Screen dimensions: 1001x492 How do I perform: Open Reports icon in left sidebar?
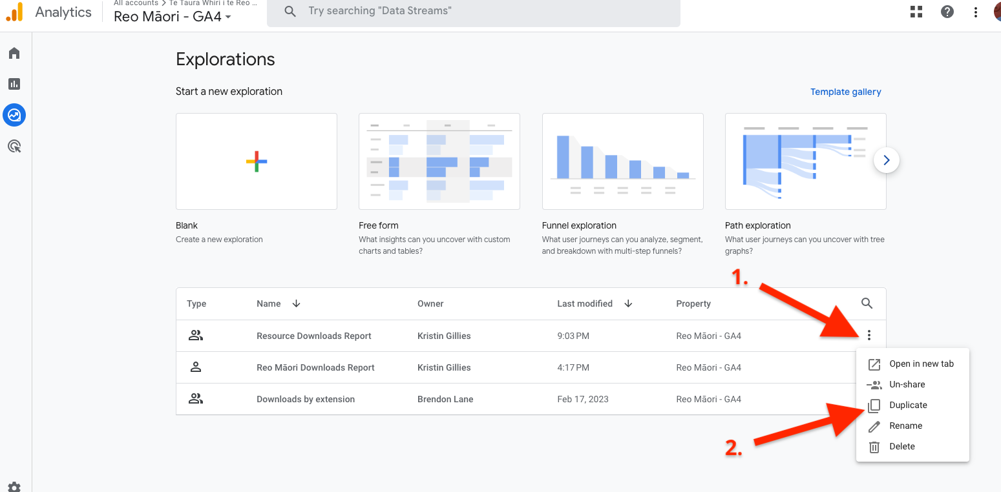(14, 84)
